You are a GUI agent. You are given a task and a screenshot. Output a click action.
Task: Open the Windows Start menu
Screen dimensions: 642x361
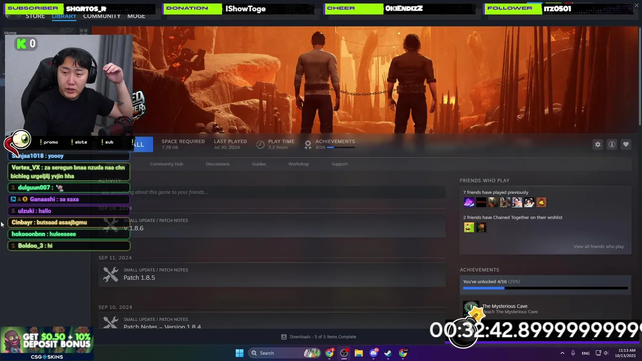point(239,353)
